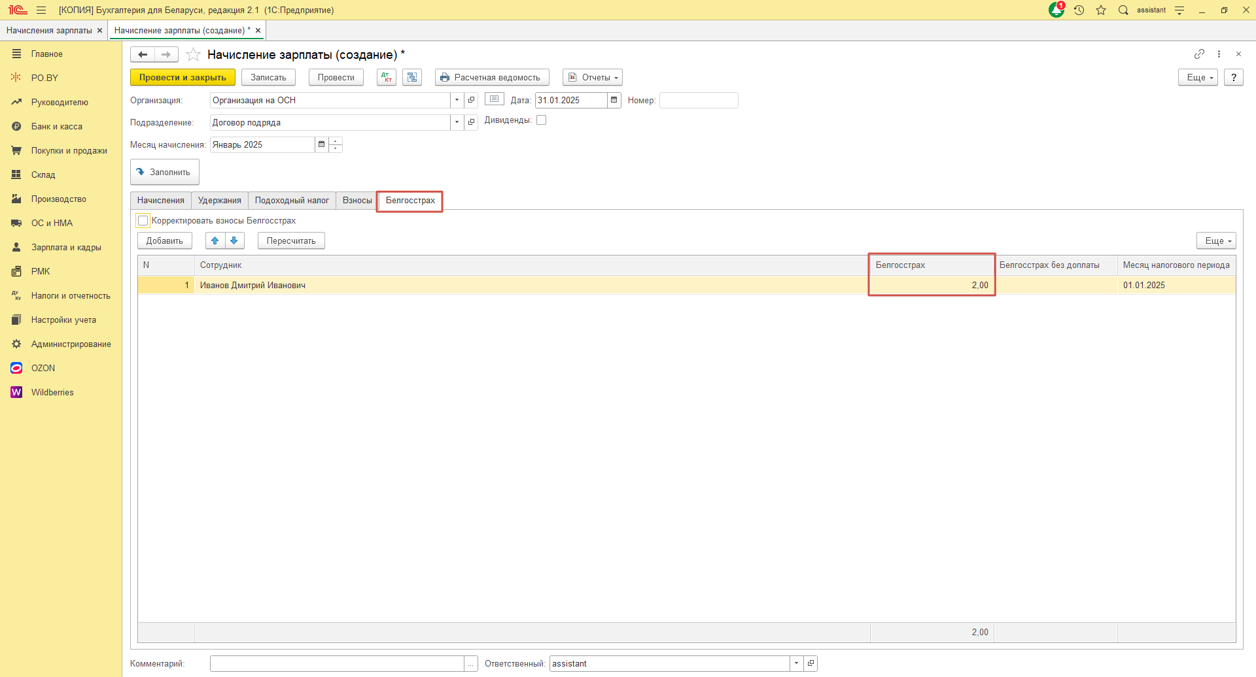Click the favorites star next to document title
1256x677 pixels.
point(193,55)
